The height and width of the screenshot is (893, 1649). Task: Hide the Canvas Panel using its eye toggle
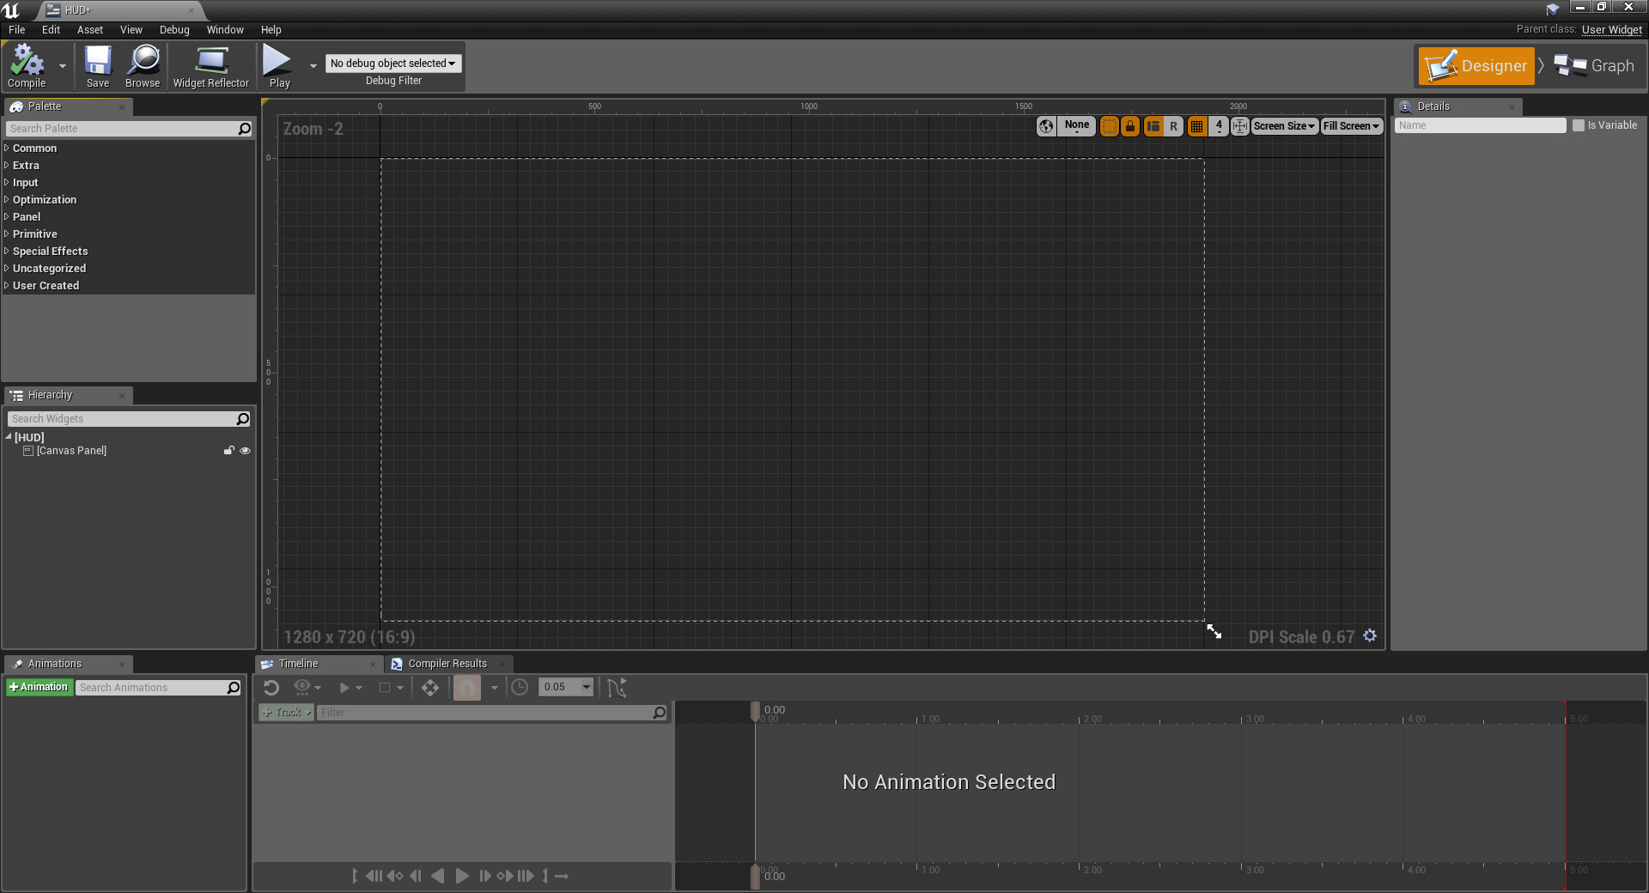(245, 450)
